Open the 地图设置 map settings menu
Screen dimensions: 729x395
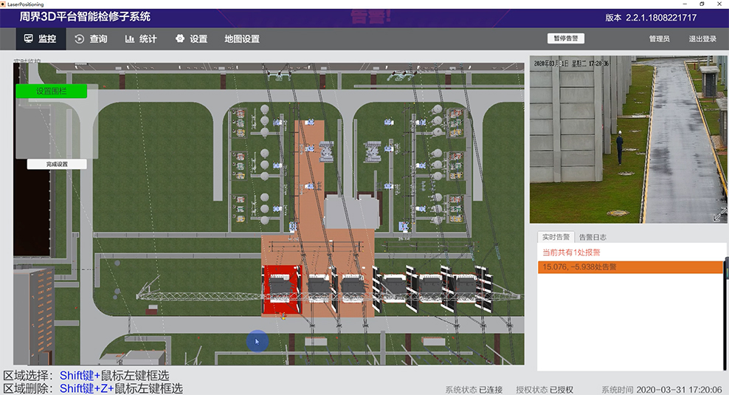(x=241, y=39)
